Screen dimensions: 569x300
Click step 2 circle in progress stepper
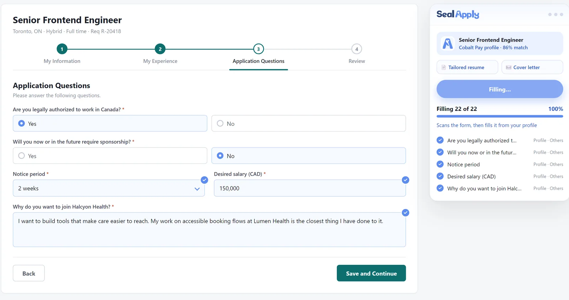(x=160, y=49)
